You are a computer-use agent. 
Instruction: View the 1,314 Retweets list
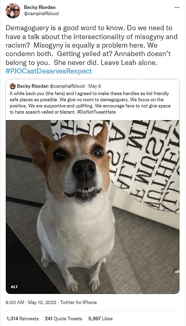[x=23, y=319]
